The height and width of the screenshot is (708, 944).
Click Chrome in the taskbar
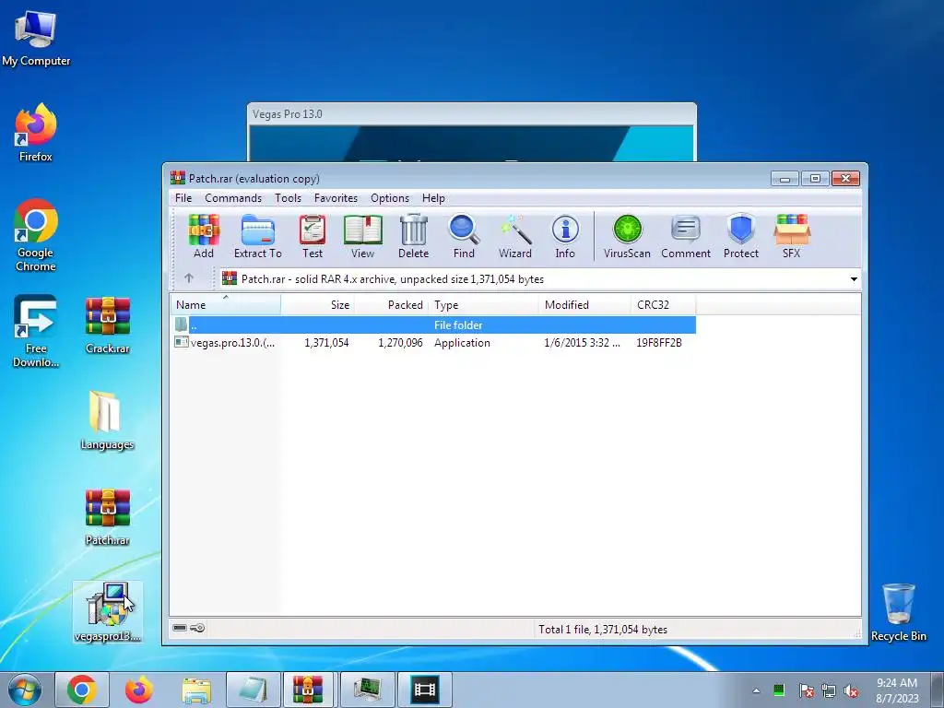[x=82, y=690]
